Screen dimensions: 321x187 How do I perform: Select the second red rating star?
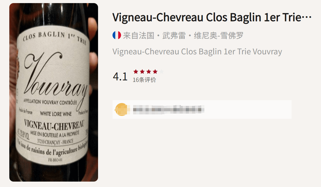point(142,72)
